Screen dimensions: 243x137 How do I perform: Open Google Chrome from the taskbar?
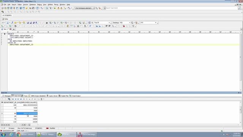[x=25, y=134]
